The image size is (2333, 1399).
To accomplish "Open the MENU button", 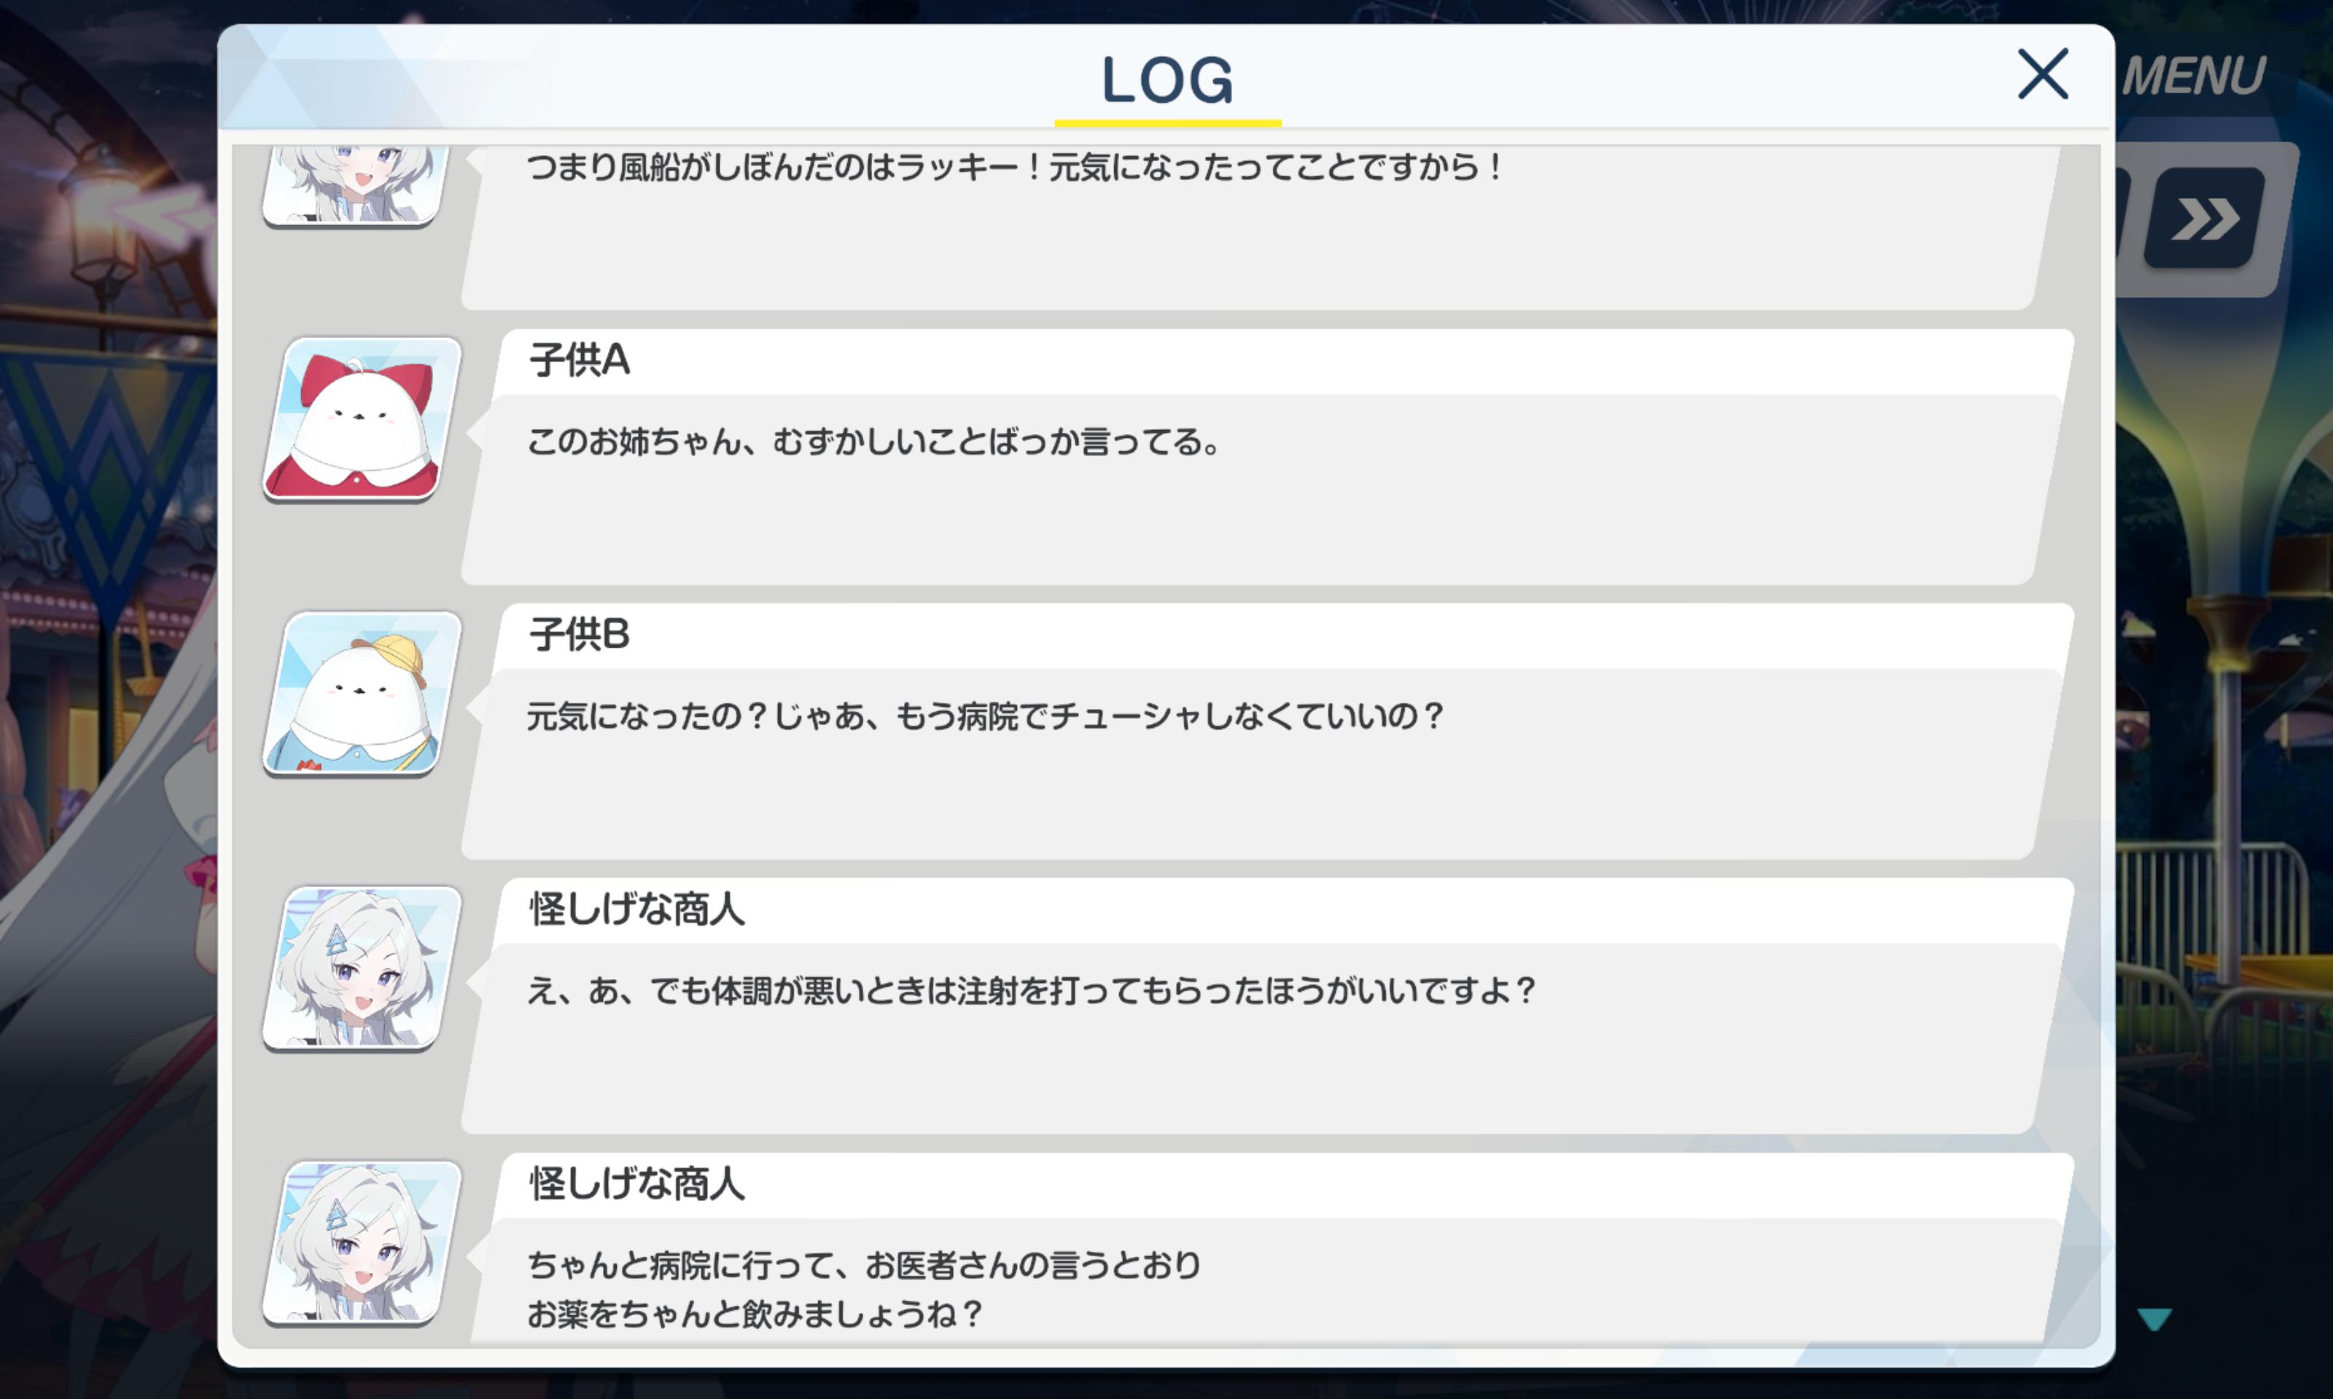I will pos(2194,76).
